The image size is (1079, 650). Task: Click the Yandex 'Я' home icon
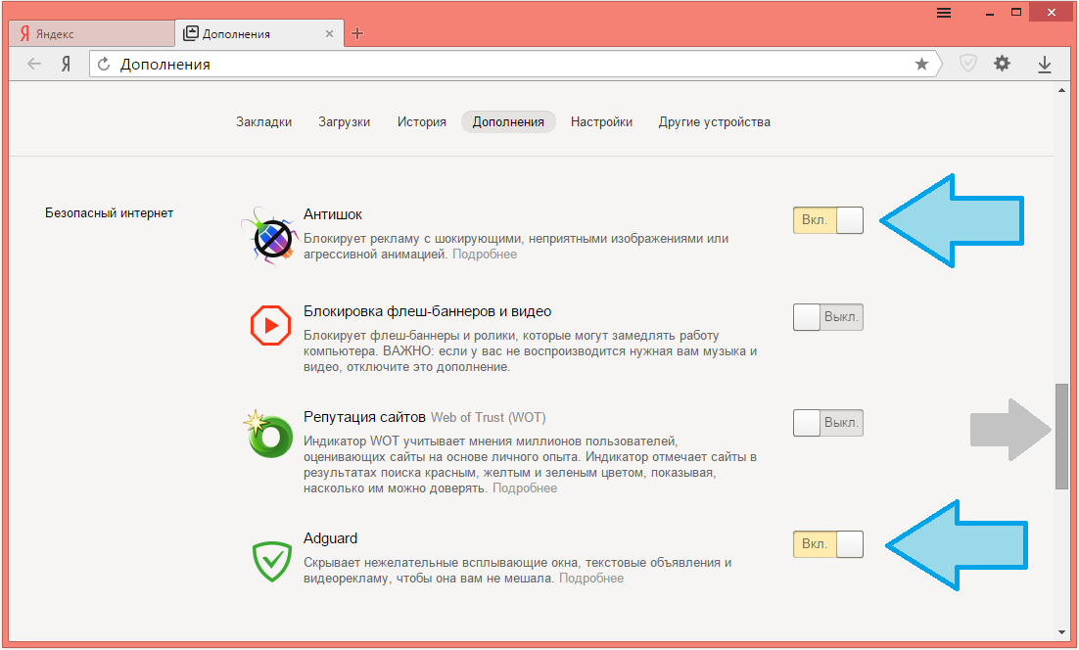pos(66,64)
